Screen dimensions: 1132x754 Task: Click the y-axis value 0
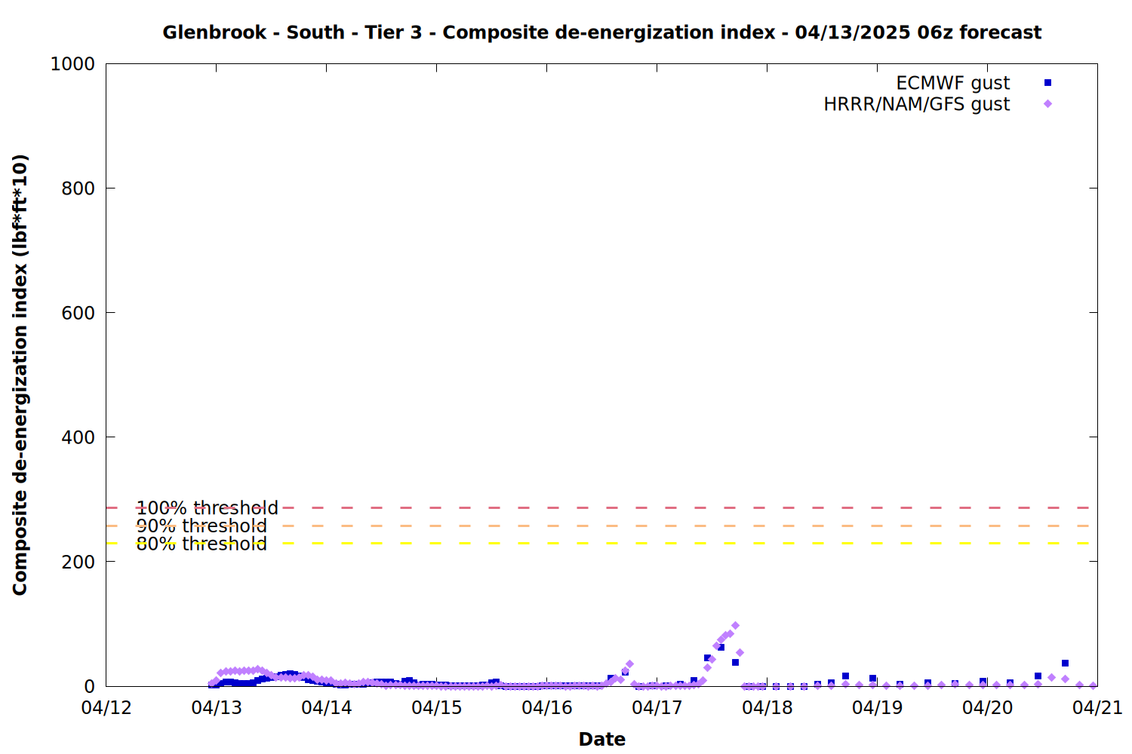(90, 686)
